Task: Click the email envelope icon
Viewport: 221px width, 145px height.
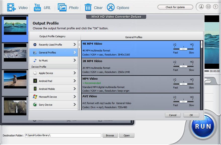Action: point(208,7)
